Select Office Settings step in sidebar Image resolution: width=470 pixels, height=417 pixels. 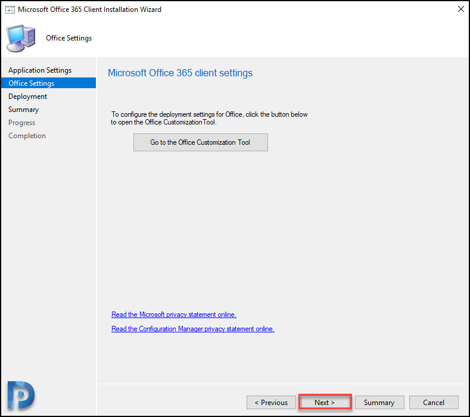pyautogui.click(x=49, y=83)
